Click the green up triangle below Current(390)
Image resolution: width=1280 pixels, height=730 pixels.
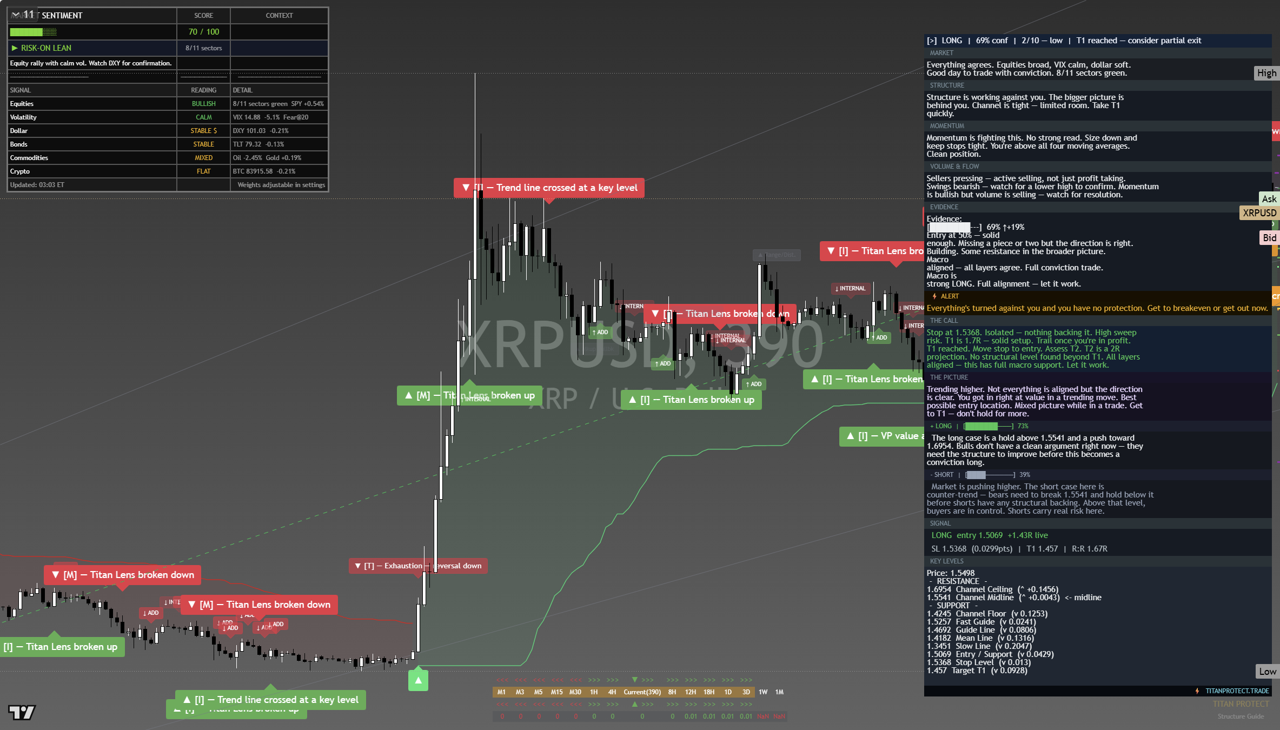[x=635, y=704]
